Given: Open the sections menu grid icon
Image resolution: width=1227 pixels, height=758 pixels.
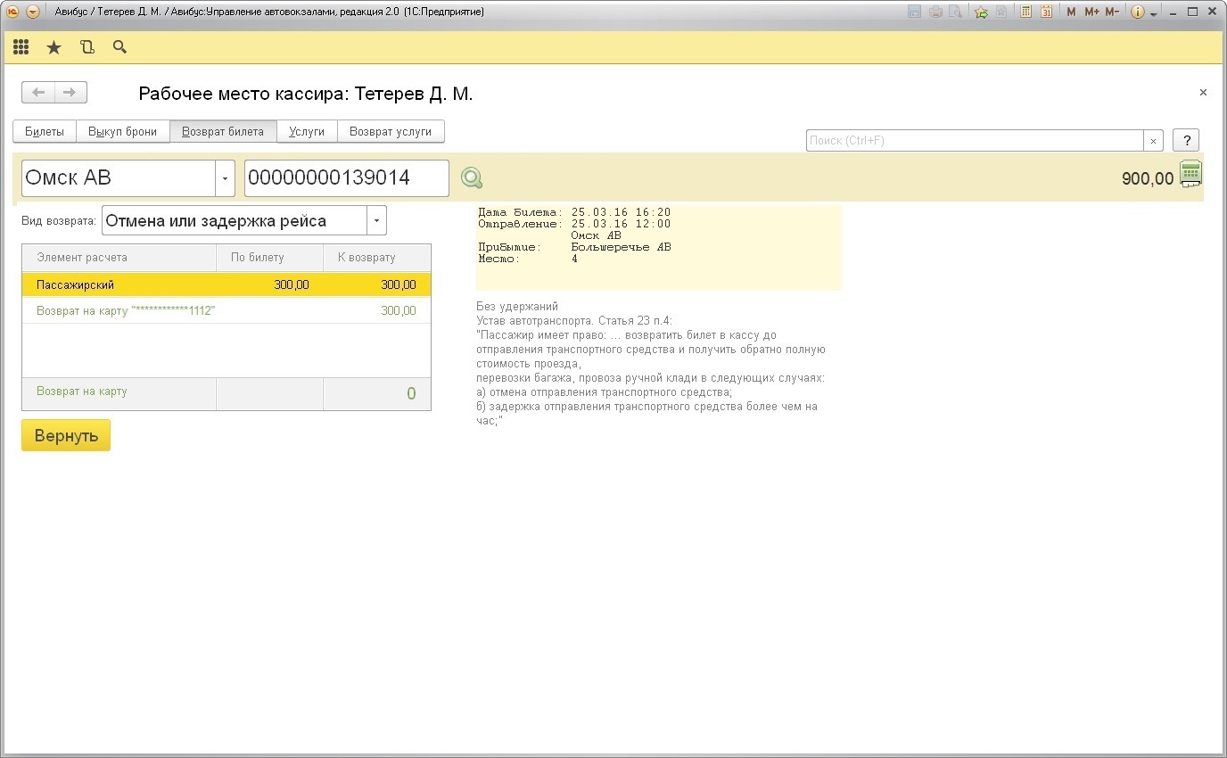Looking at the screenshot, I should (21, 47).
